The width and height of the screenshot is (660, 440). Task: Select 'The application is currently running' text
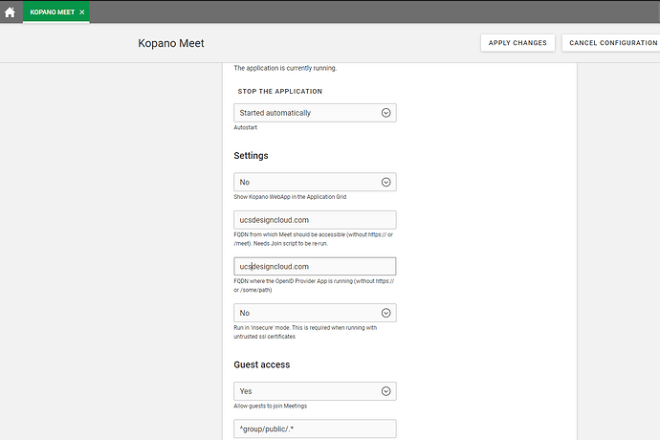pos(285,68)
